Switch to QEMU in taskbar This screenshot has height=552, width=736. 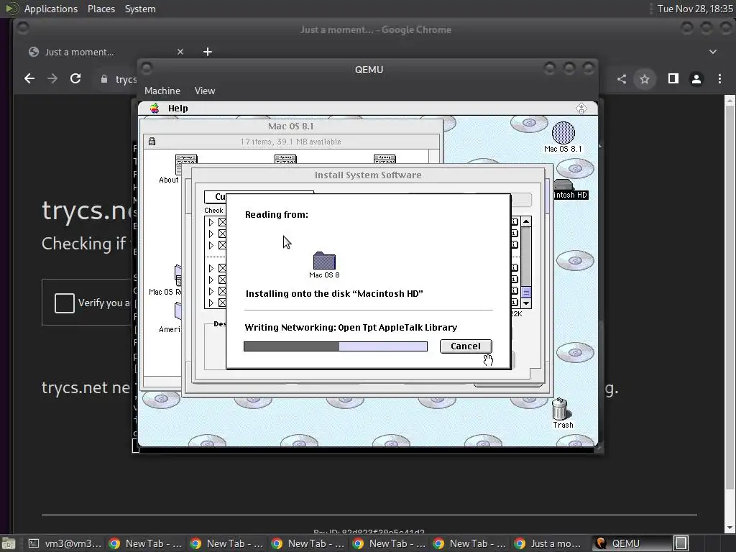(631, 543)
